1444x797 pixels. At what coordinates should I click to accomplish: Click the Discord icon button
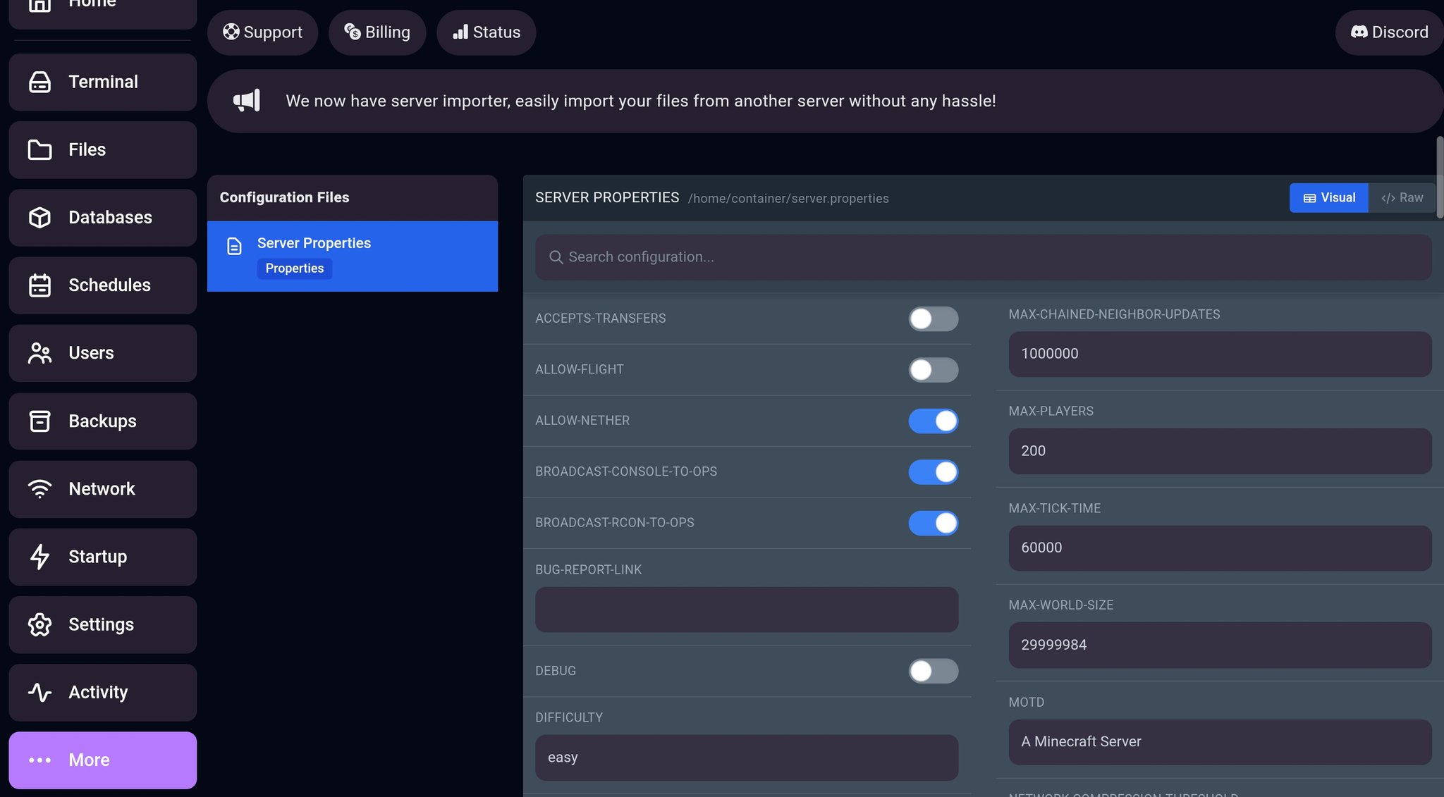1389,32
